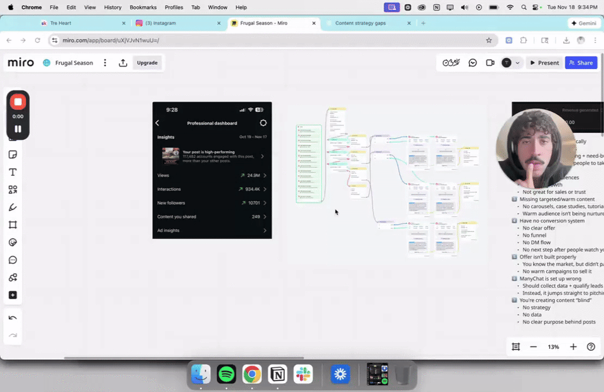Redo action on the board
Image resolution: width=604 pixels, height=392 pixels.
tap(13, 335)
